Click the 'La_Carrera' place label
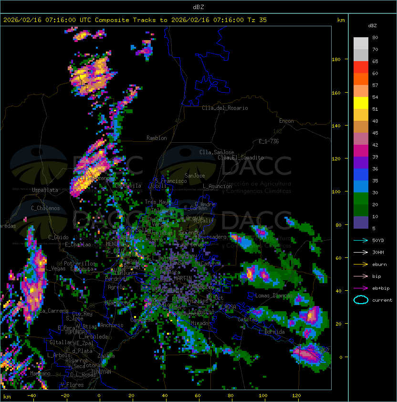Screen dimensions: 397x402 point(54,311)
